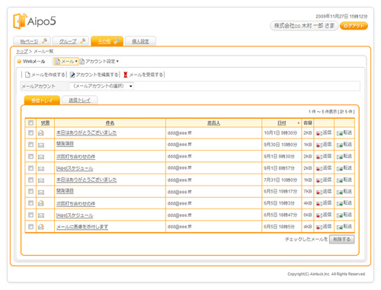Toggle the select-all checkbox in table header
Image resolution: width=381 pixels, height=290 pixels.
pos(30,123)
